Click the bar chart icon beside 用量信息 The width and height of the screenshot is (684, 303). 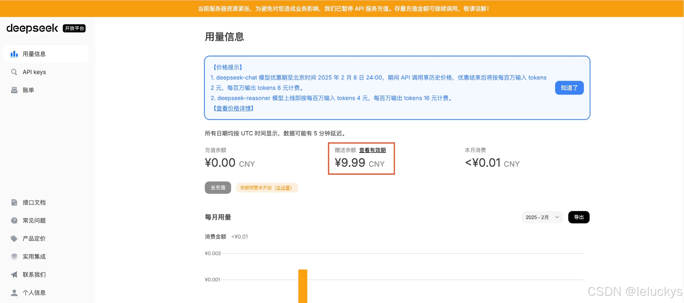(x=14, y=54)
